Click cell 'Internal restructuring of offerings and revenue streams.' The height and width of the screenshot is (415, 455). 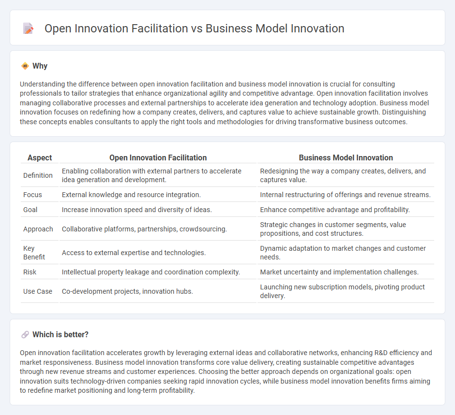pos(346,195)
